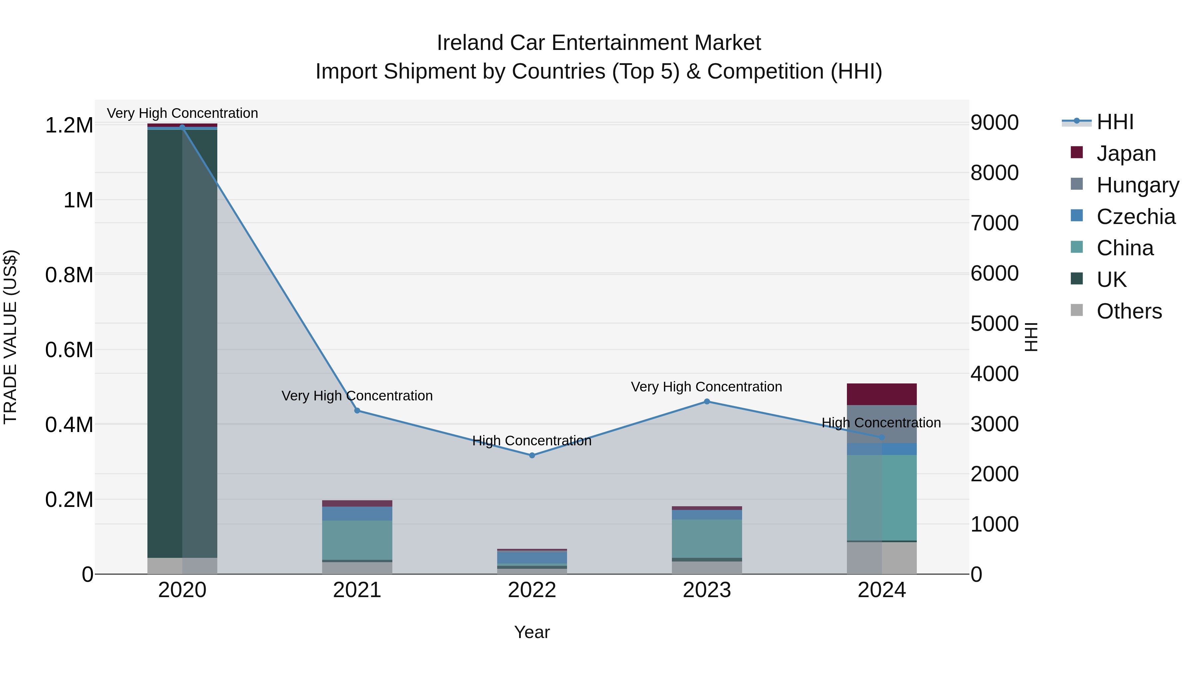This screenshot has width=1198, height=674.
Task: Click the 'High Concentration' annotation above 2022
Action: [x=532, y=440]
